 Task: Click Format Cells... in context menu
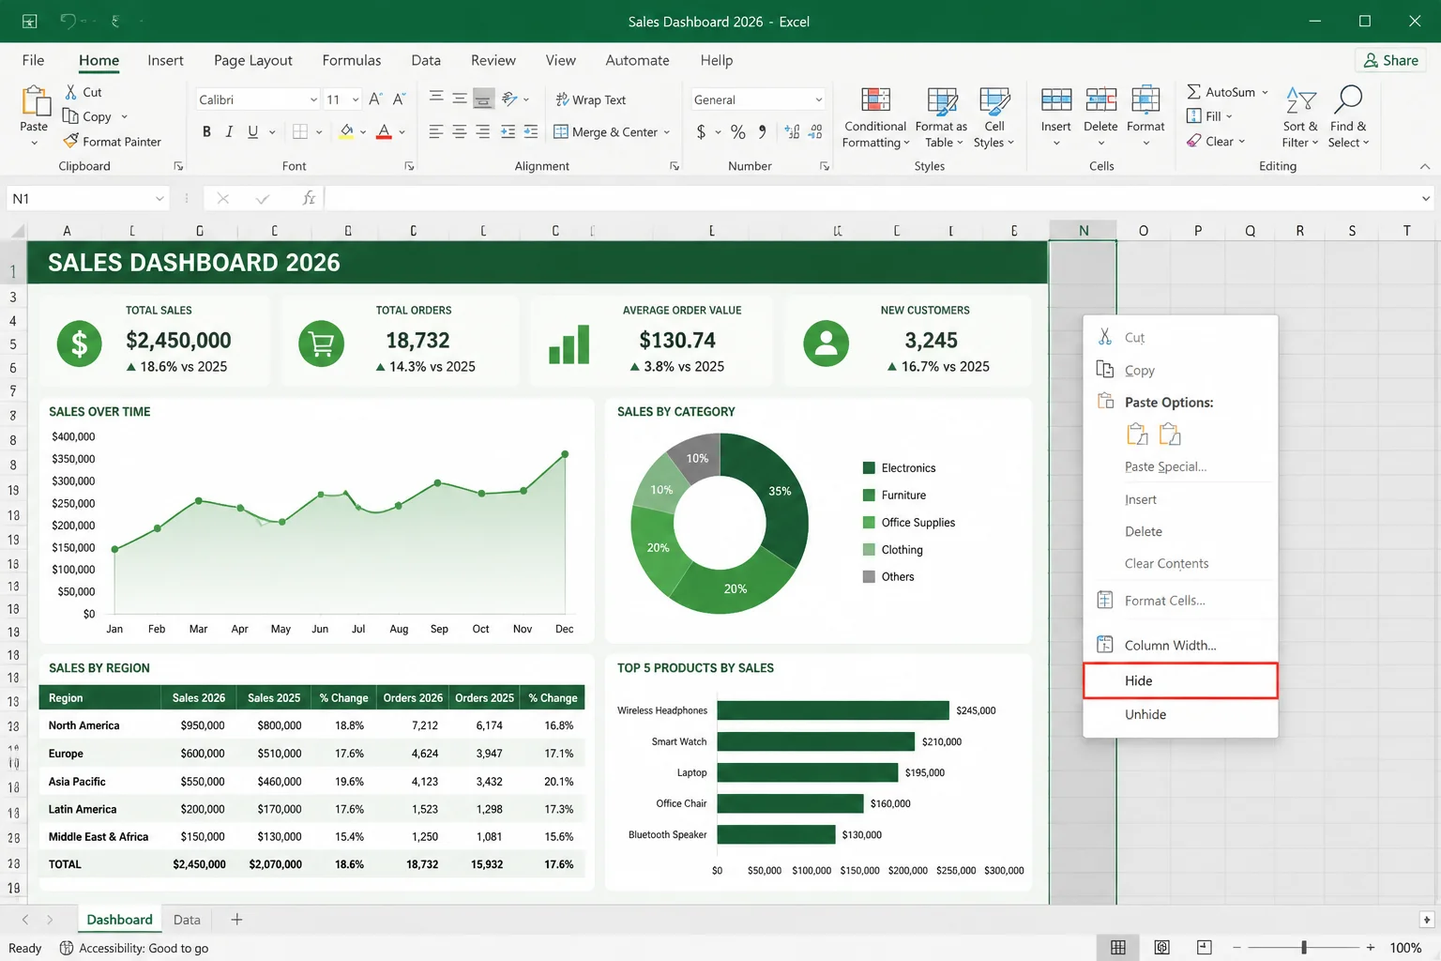coord(1180,601)
